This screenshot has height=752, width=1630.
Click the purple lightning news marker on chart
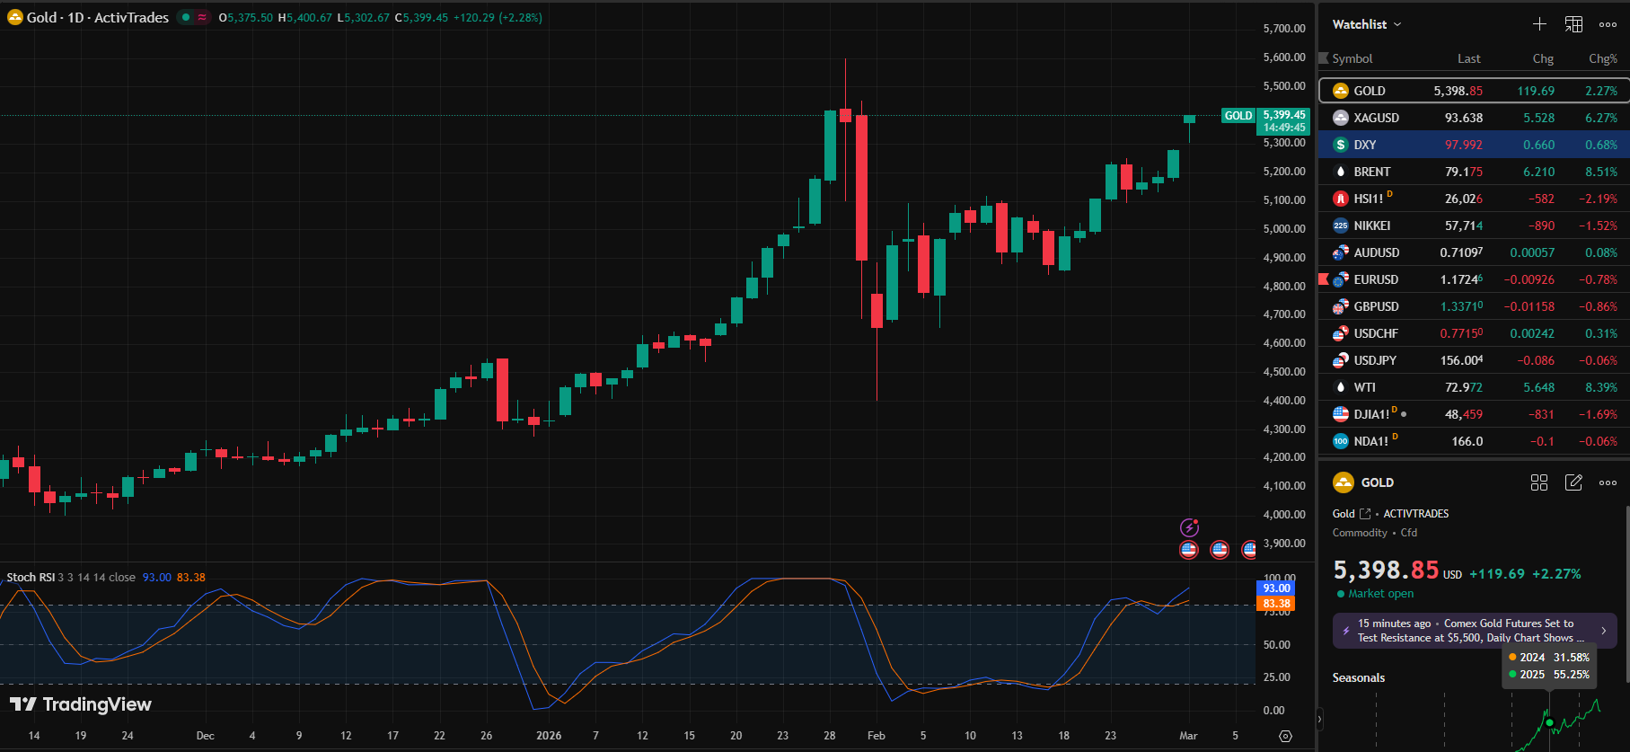click(1189, 527)
